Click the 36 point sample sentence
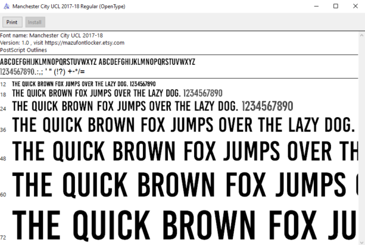This screenshot has width=365, height=245. pos(184,125)
